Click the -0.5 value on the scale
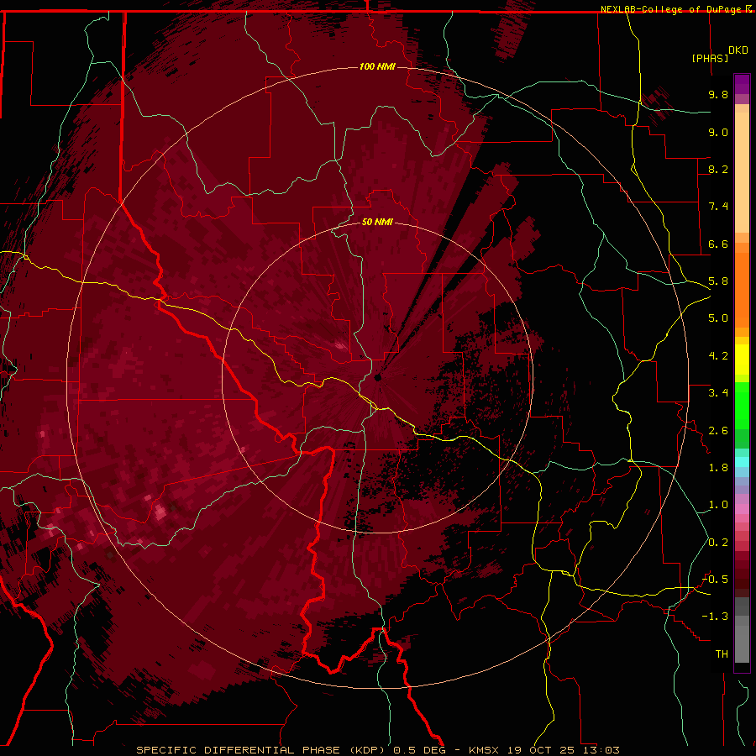 (716, 580)
